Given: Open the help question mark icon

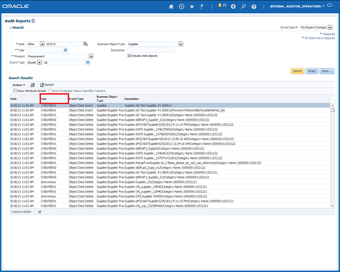Looking at the screenshot, I should (x=254, y=6).
